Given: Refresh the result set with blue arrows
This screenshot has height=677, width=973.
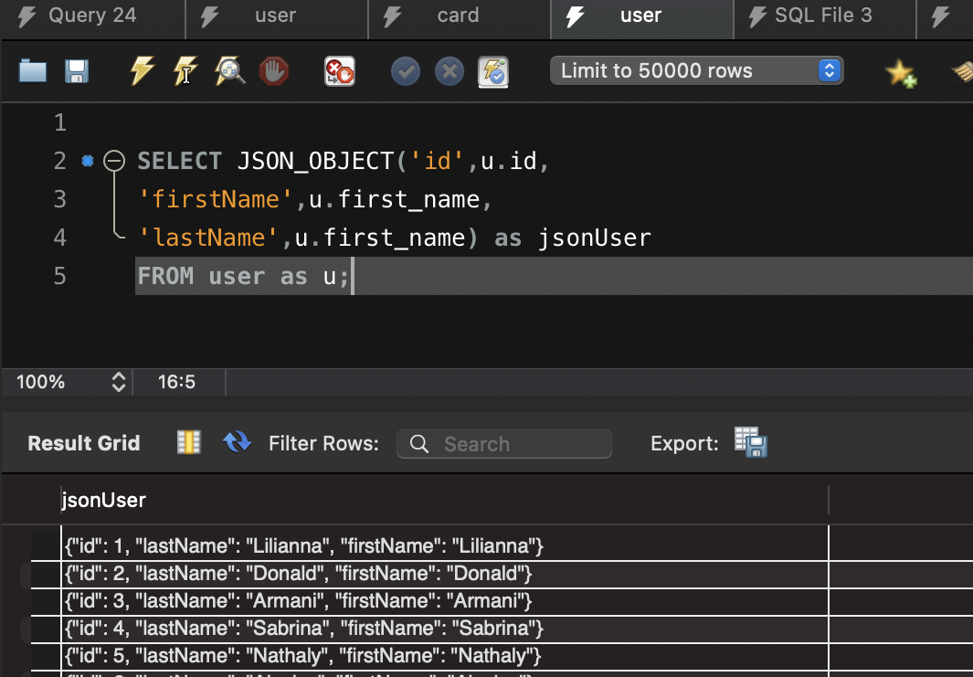Looking at the screenshot, I should tap(237, 442).
